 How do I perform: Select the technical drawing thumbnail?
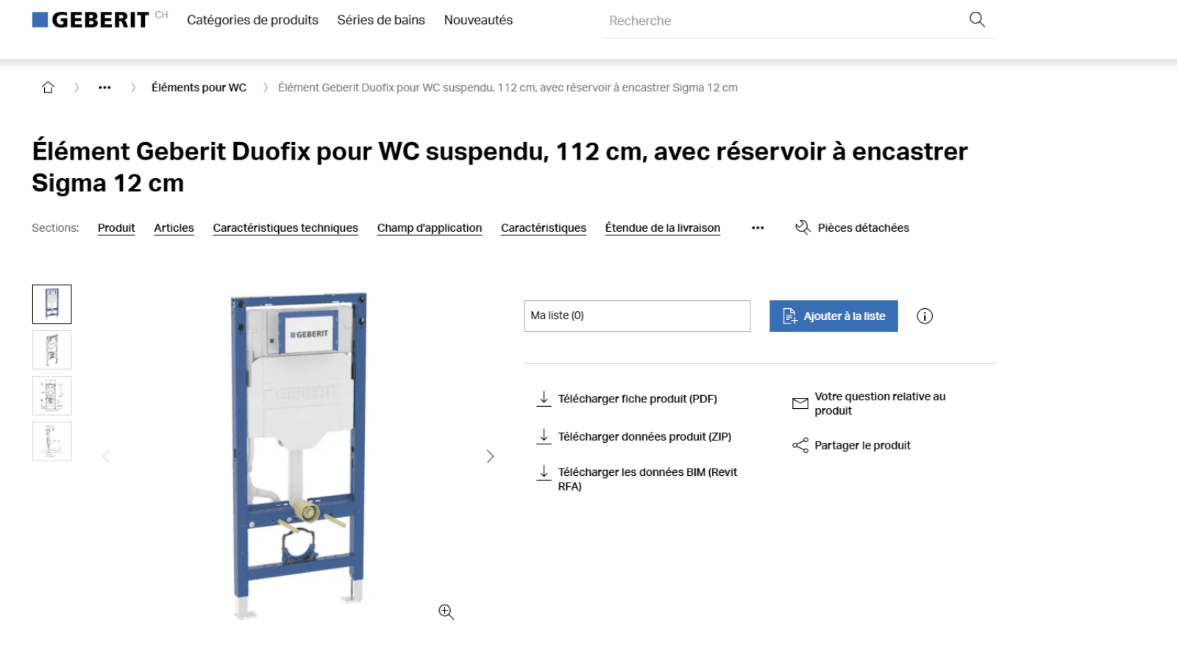[51, 395]
